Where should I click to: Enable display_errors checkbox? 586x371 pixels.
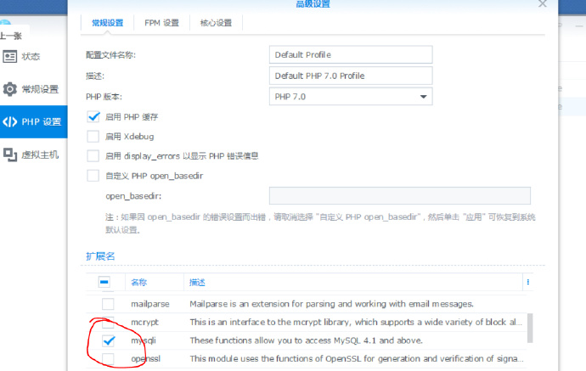point(93,155)
